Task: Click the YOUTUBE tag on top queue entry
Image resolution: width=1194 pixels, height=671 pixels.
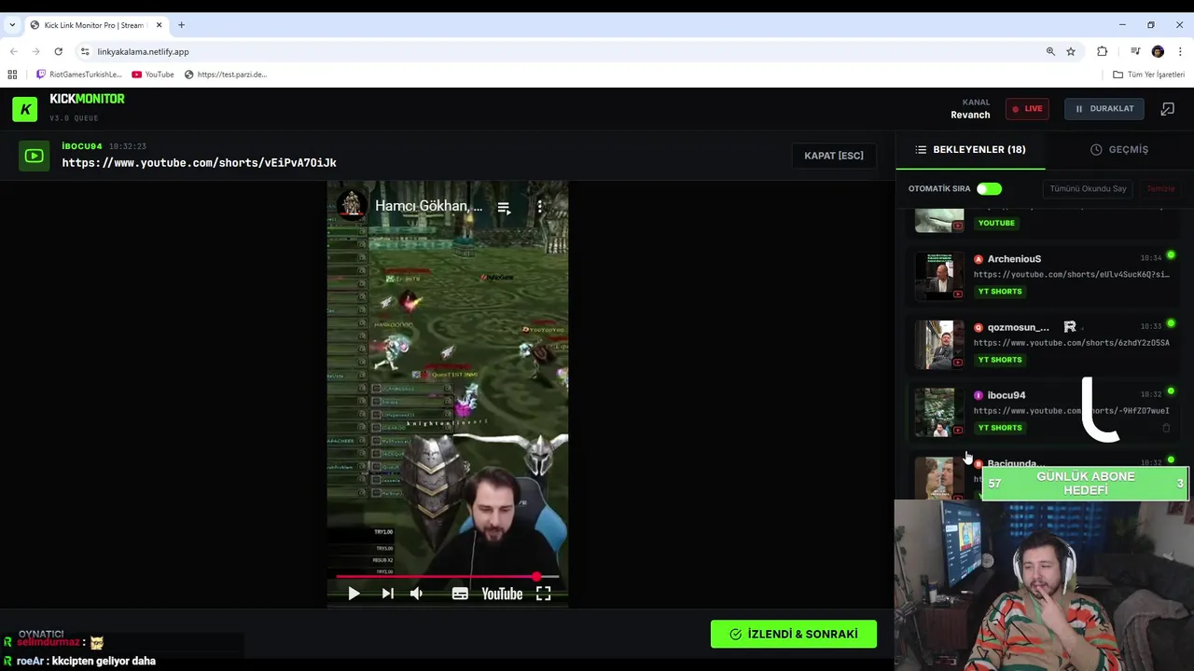Action: [x=996, y=224]
